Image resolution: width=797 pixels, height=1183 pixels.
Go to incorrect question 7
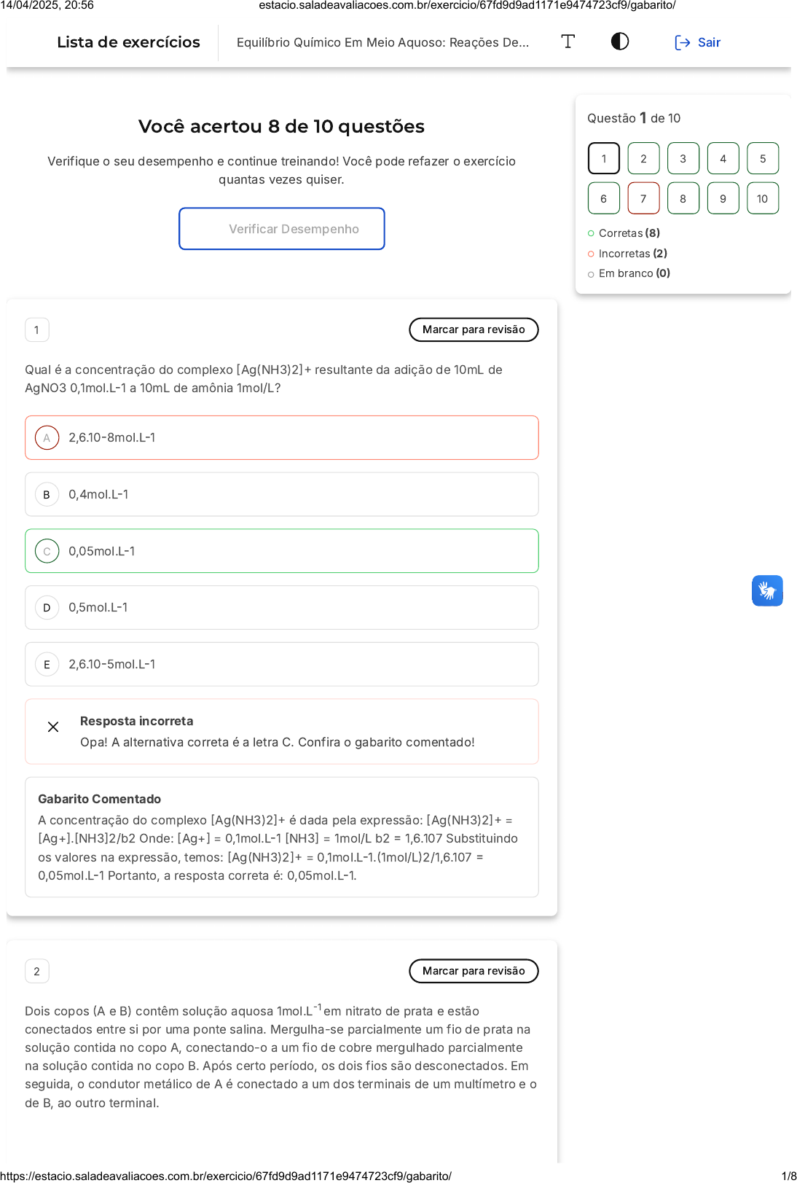click(x=643, y=198)
